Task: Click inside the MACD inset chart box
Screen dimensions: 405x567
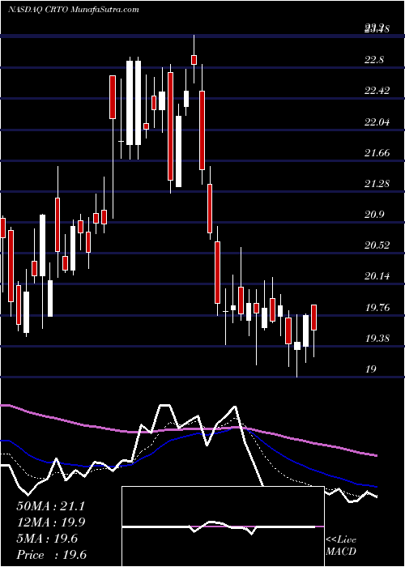Action: pos(223,526)
